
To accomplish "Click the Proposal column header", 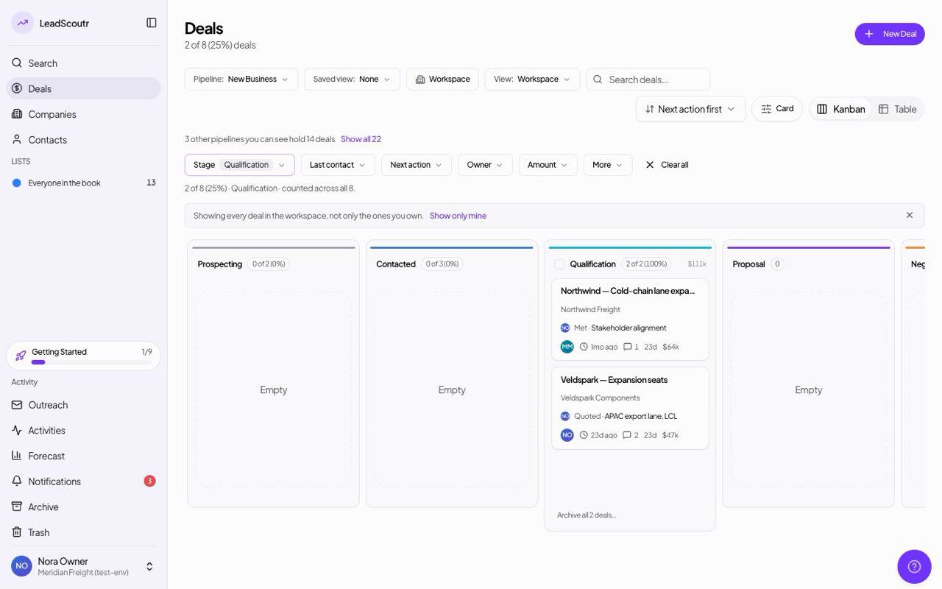I will (x=748, y=264).
